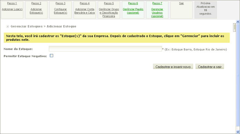Click the scrollbar up arrow

[x=238, y=22]
